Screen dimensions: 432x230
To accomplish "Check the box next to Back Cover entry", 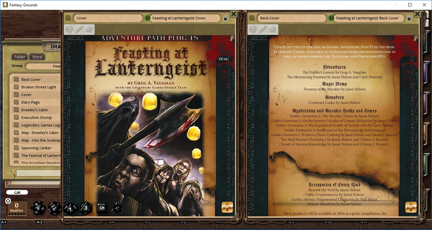I will click(x=16, y=79).
